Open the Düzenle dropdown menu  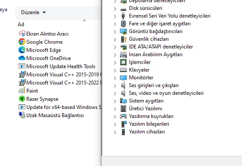(33, 12)
